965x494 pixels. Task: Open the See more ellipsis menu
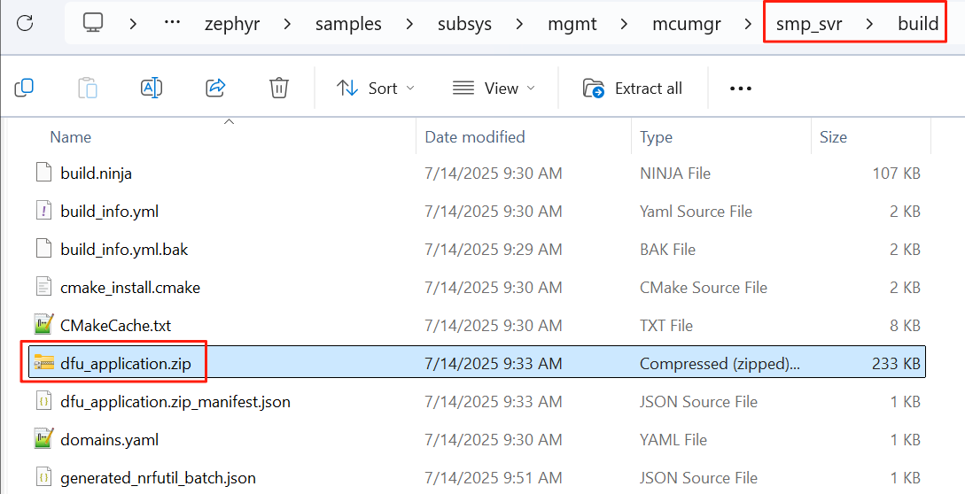pos(740,88)
